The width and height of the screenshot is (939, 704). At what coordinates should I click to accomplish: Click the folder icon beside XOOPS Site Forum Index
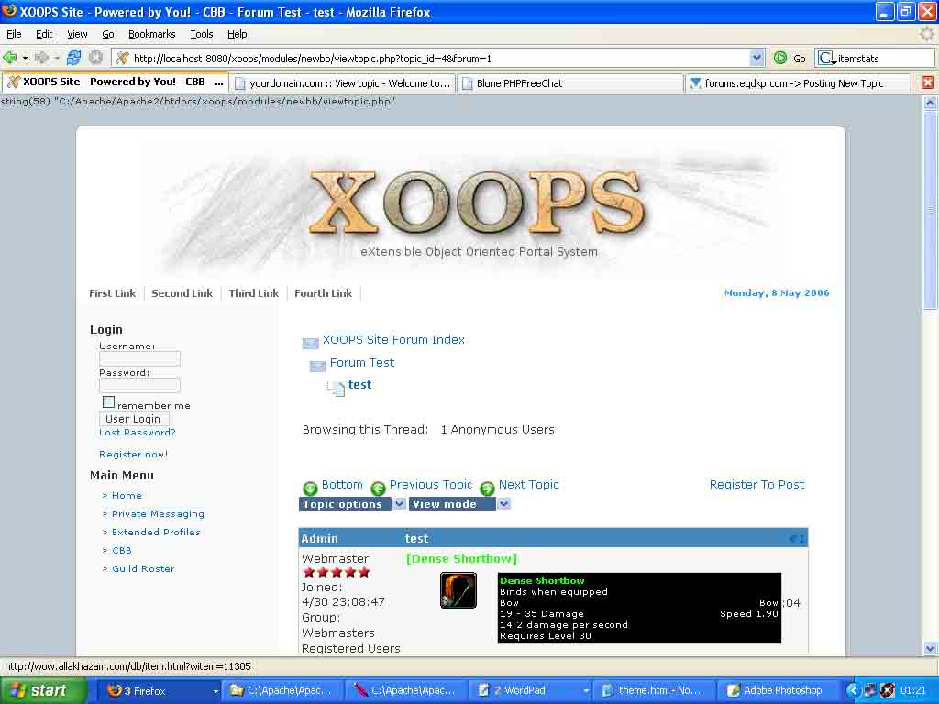(310, 343)
